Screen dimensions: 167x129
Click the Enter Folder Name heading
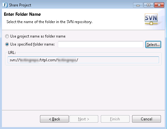point(22,14)
